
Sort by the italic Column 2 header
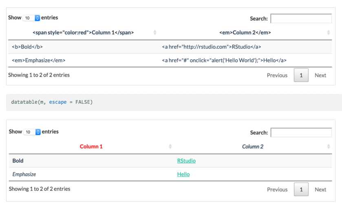click(x=253, y=147)
